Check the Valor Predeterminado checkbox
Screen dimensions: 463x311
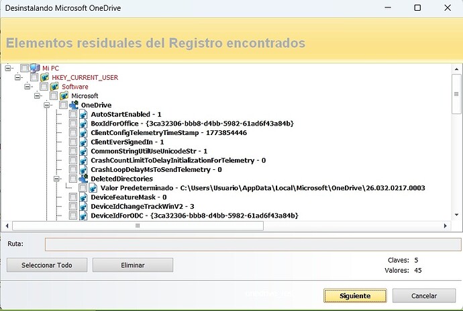point(83,187)
